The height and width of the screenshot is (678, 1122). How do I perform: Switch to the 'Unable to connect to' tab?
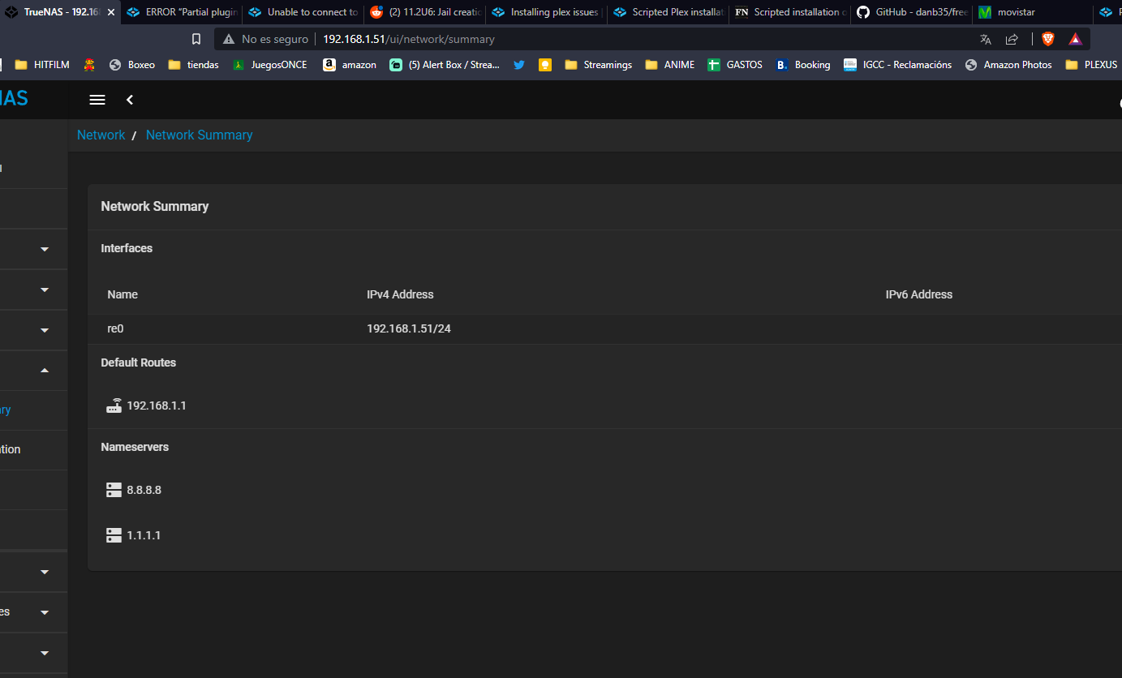pyautogui.click(x=303, y=12)
